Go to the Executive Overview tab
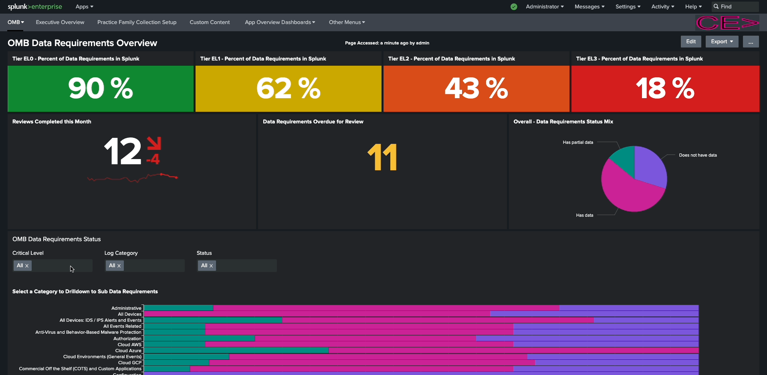 (x=60, y=22)
